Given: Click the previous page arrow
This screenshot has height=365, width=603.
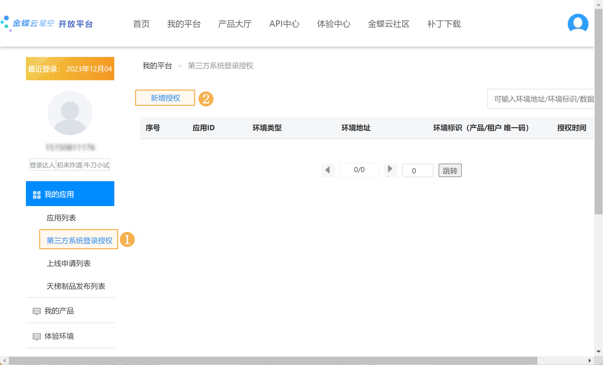Looking at the screenshot, I should (x=328, y=170).
